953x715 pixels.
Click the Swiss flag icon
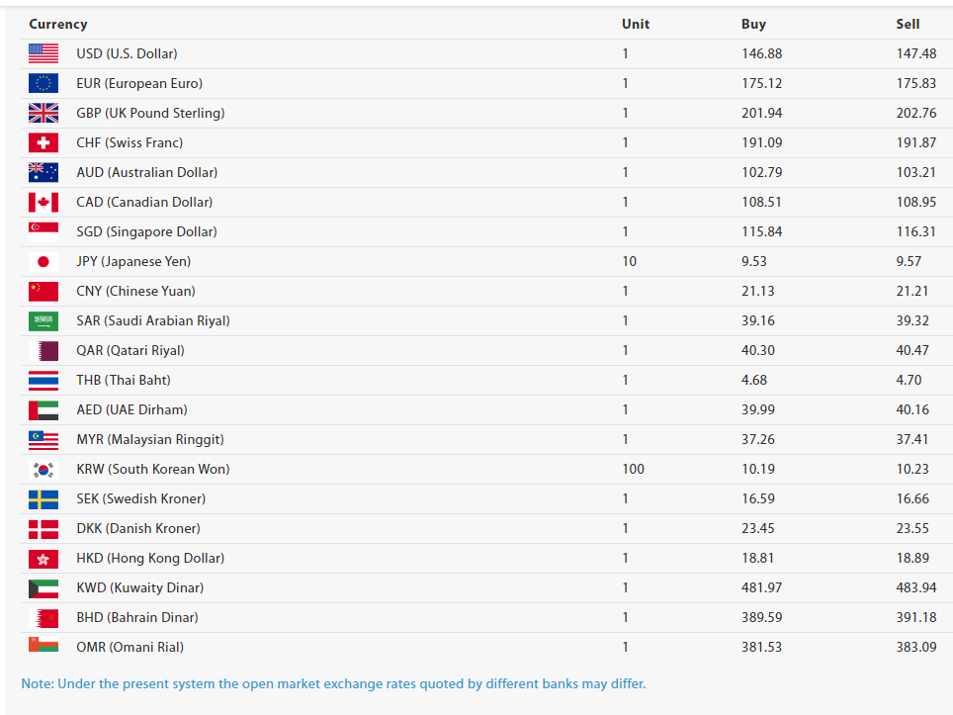pos(43,142)
